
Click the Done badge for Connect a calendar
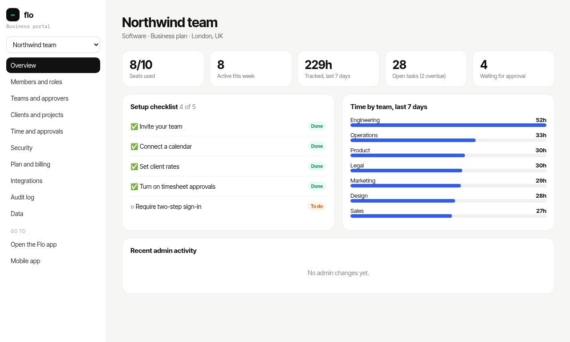317,147
